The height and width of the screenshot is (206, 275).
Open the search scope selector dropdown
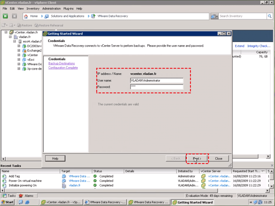(x=214, y=16)
